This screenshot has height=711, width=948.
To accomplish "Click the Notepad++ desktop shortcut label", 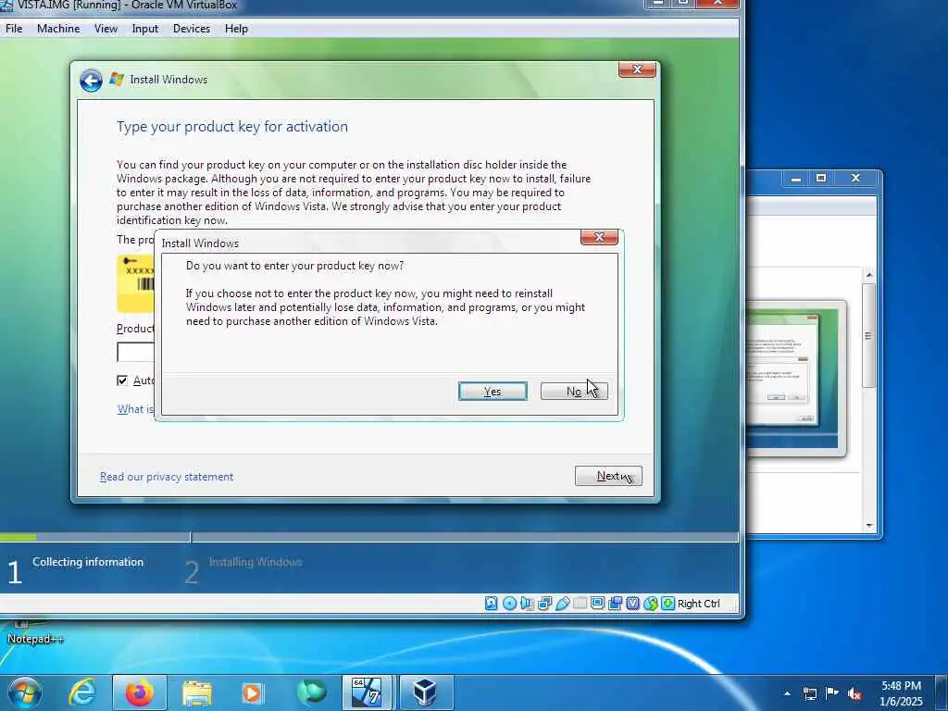I will (35, 639).
